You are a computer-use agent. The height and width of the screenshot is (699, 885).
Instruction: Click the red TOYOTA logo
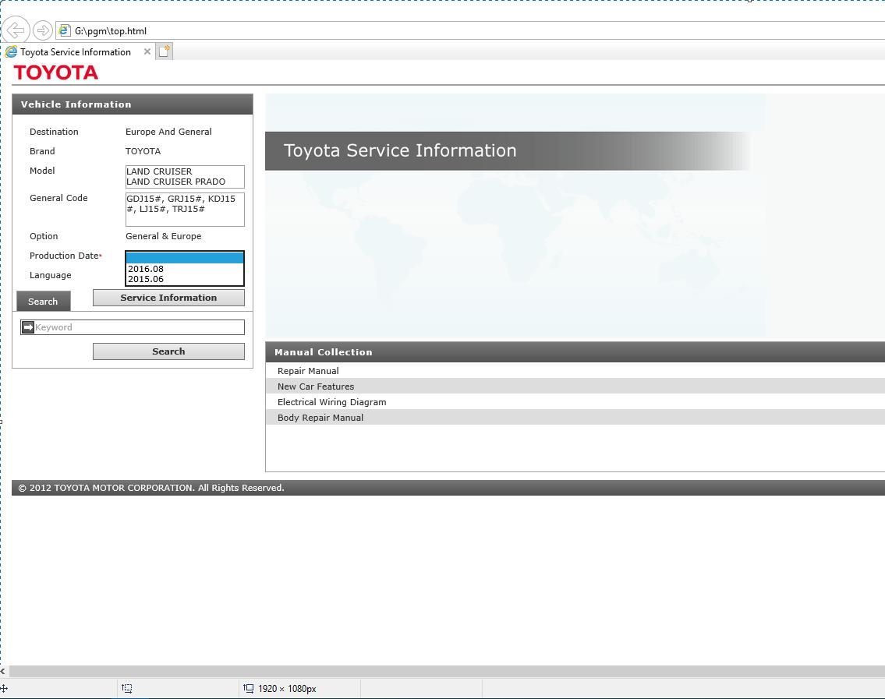[x=56, y=72]
